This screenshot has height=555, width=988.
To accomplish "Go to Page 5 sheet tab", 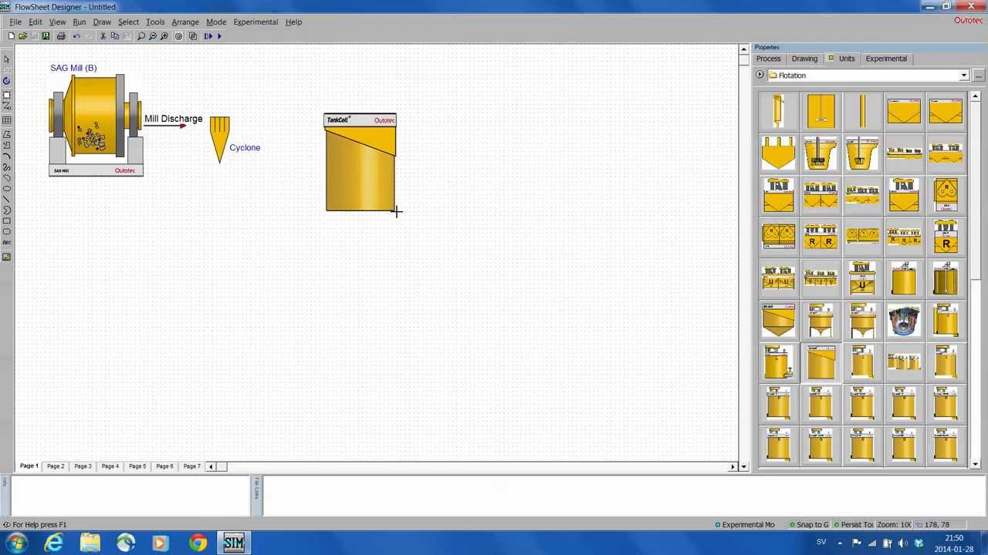I will [x=137, y=466].
